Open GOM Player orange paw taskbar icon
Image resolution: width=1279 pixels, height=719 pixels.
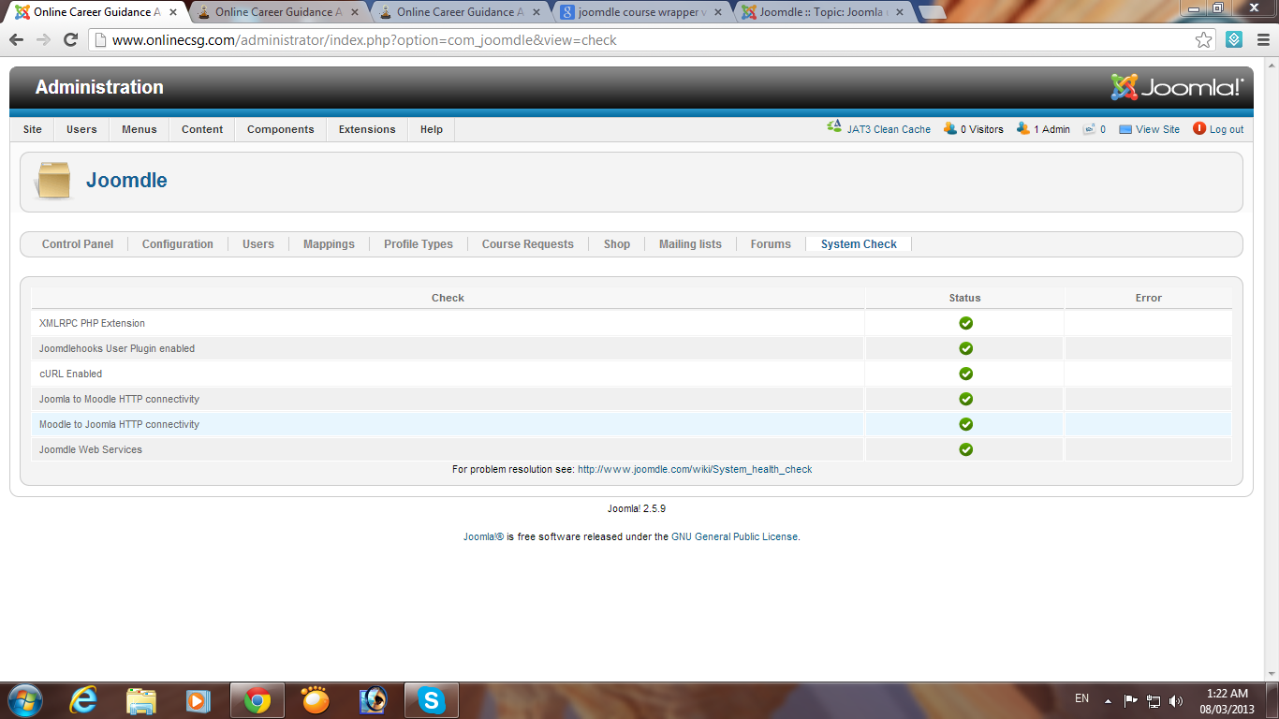click(x=316, y=700)
